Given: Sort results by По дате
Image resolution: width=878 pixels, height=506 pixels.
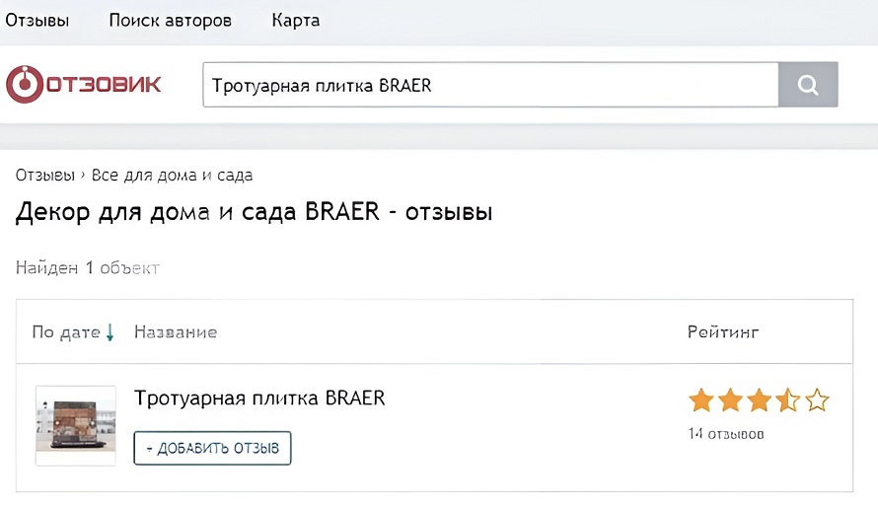Looking at the screenshot, I should click(66, 332).
